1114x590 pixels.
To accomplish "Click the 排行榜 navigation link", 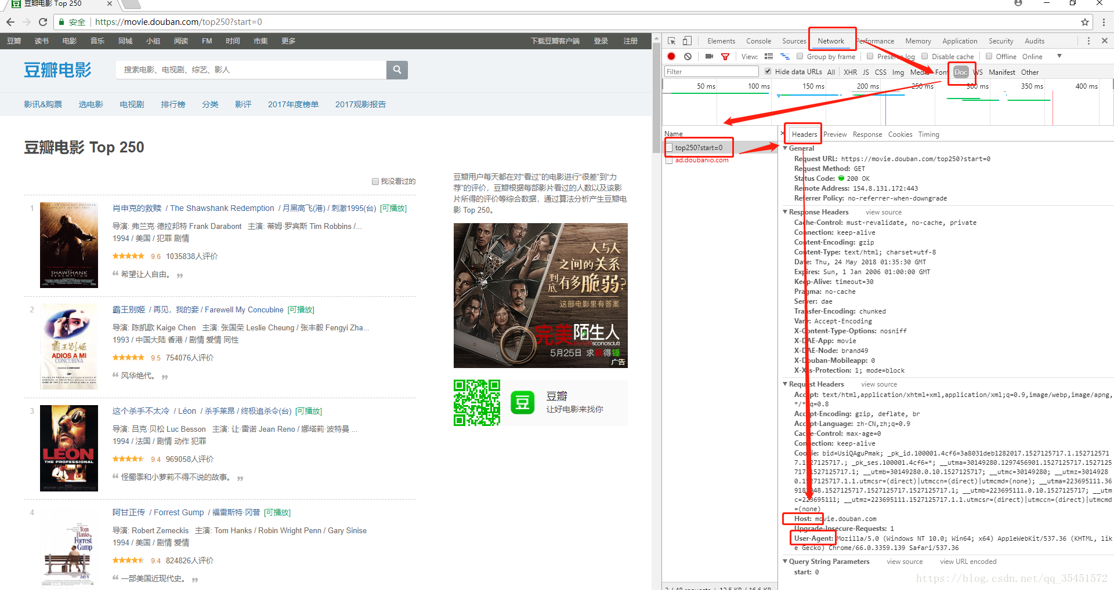I will (173, 104).
